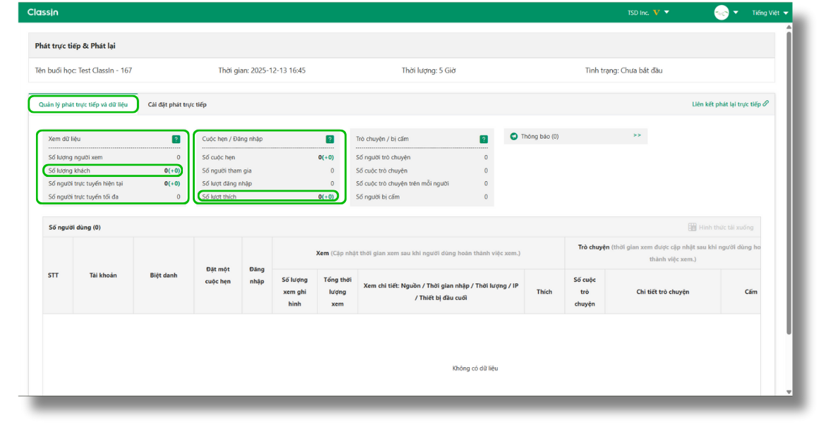Click the gold V badge beside TSD Inc.
This screenshot has height=427, width=838.
(x=657, y=13)
